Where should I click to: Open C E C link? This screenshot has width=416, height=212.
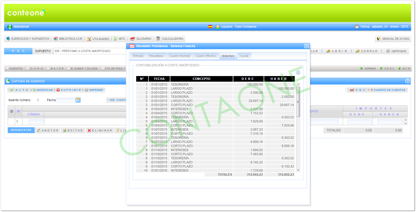point(358,90)
